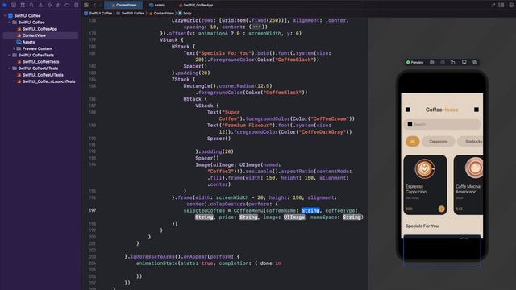516x290 pixels.
Task: Open the Source Control navigator
Action: click(x=14, y=6)
